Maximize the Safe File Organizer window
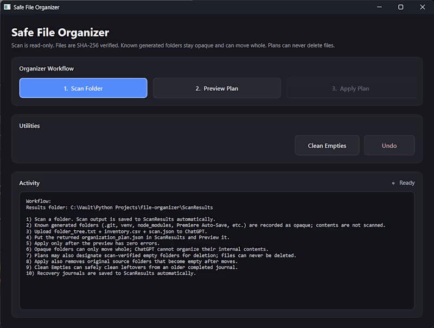Screen dimensions: 434x328 (x=400, y=7)
